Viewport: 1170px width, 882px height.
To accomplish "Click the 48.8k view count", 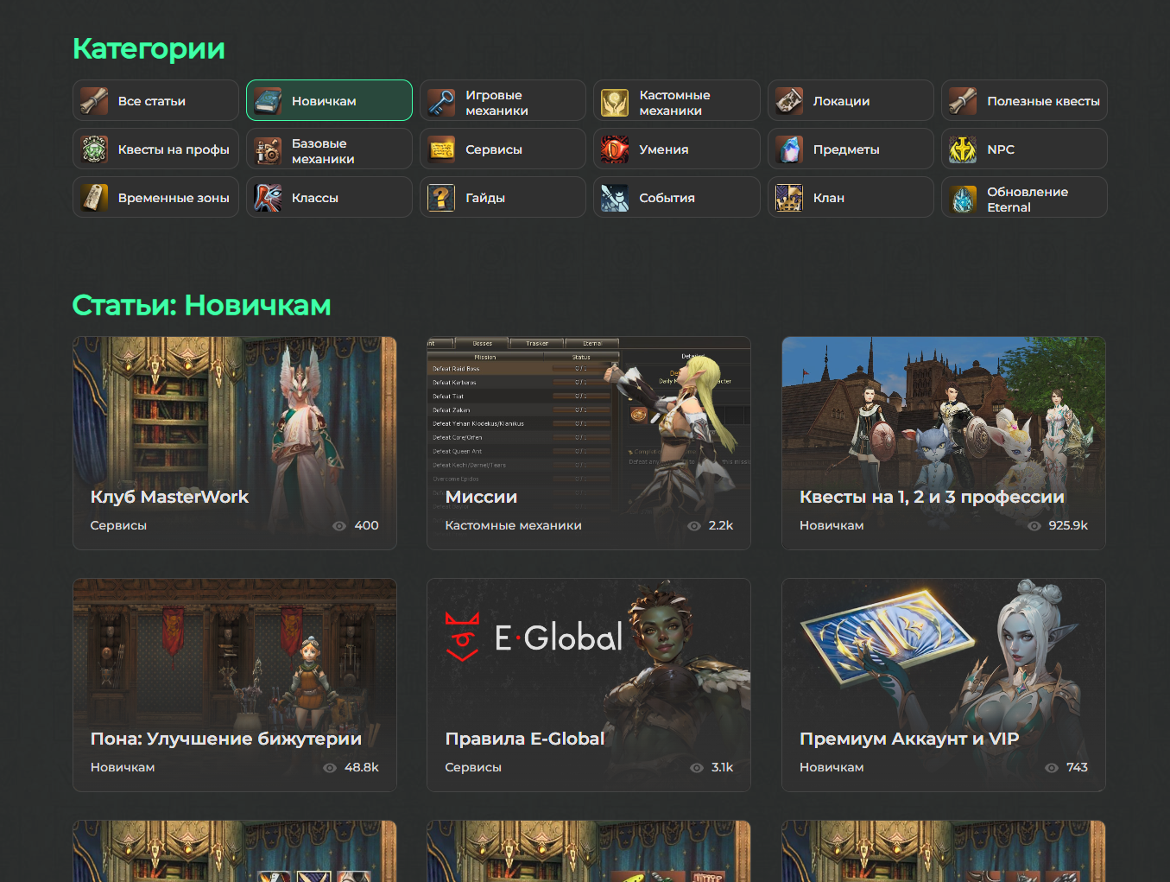I will [362, 767].
